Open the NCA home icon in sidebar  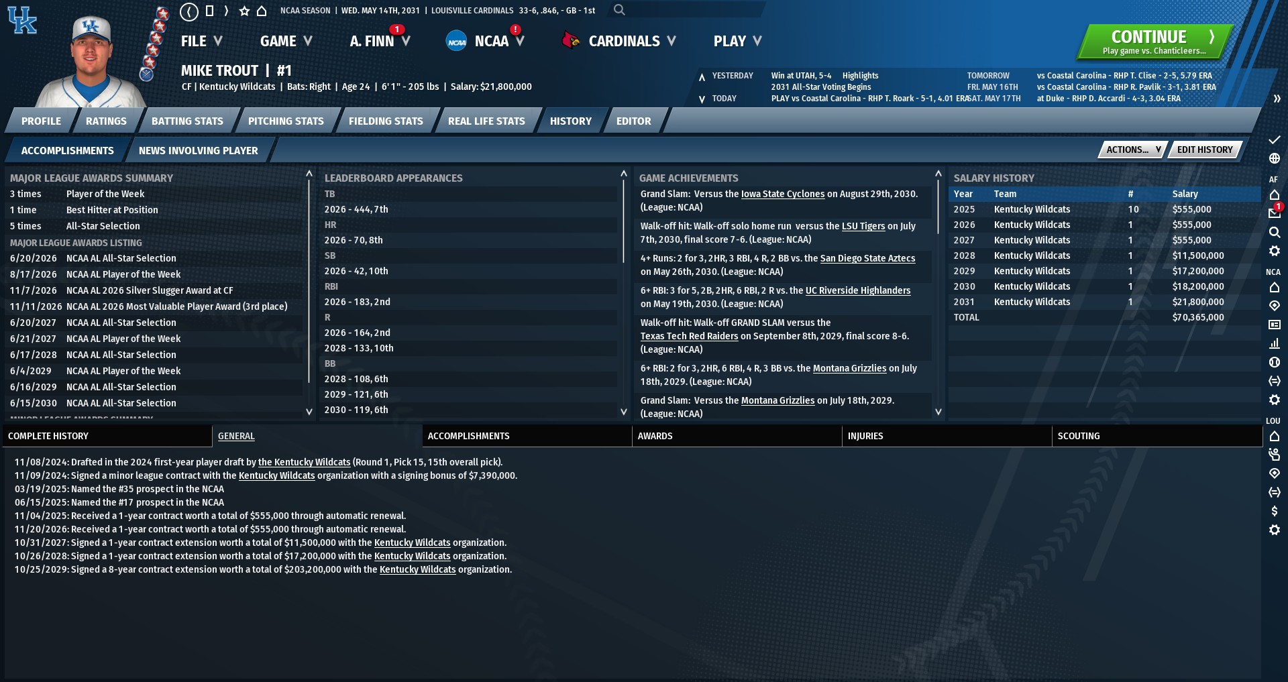(x=1275, y=287)
